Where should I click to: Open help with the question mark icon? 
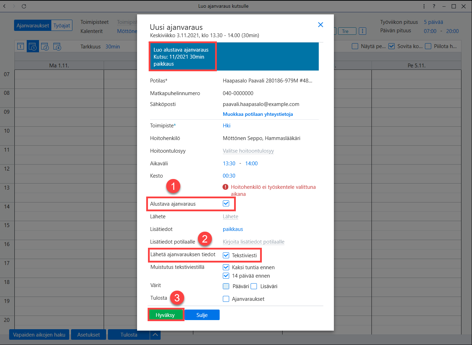tap(434, 6)
